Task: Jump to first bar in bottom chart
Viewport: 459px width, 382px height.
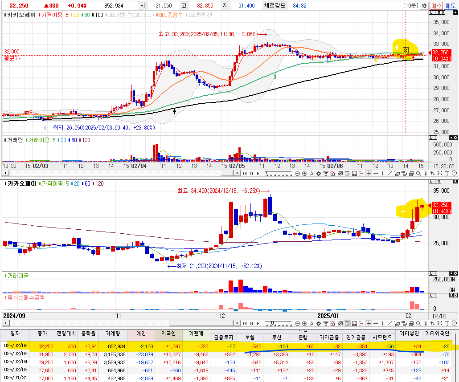Action: click(245, 324)
